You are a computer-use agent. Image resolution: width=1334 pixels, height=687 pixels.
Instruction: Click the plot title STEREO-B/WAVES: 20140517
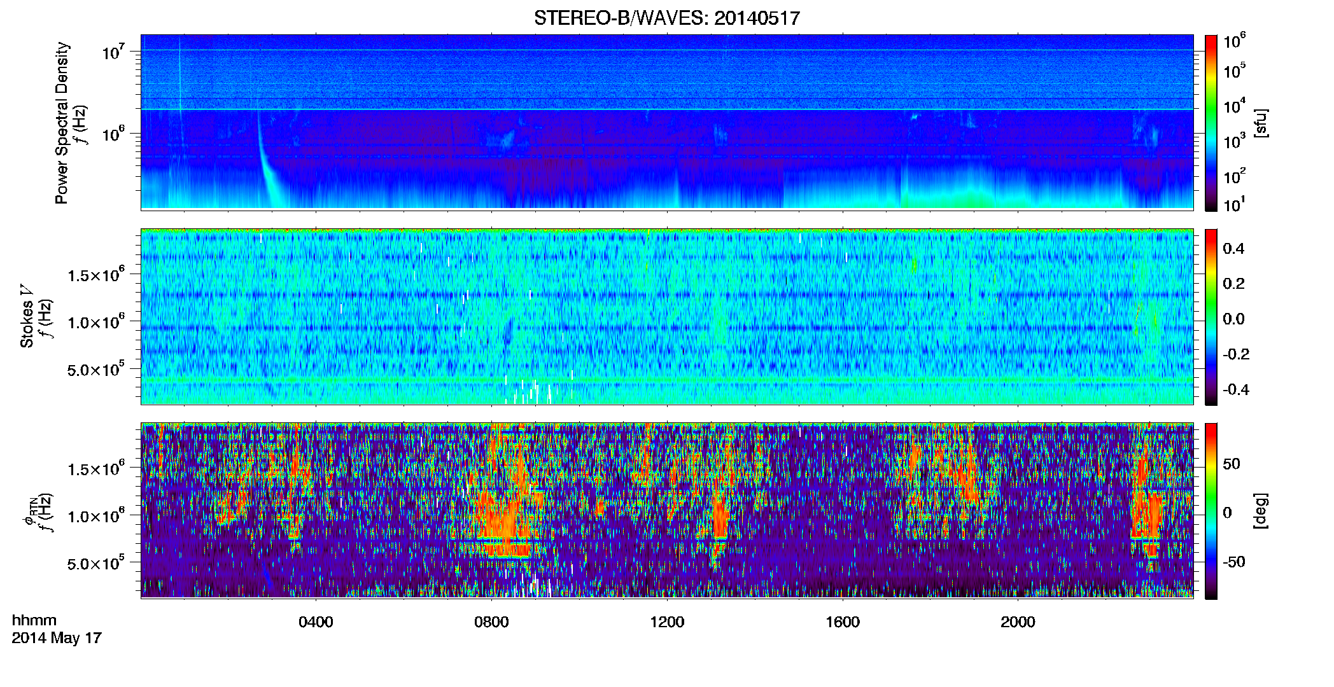tap(666, 18)
